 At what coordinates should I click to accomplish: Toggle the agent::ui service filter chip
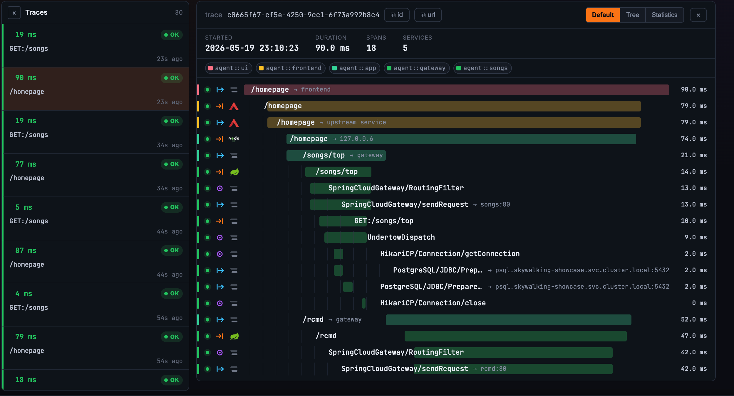(228, 68)
